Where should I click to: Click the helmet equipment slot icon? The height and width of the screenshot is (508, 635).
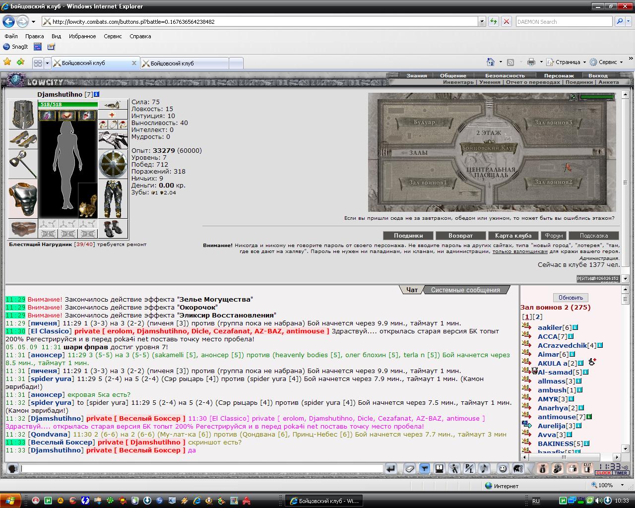click(x=23, y=115)
